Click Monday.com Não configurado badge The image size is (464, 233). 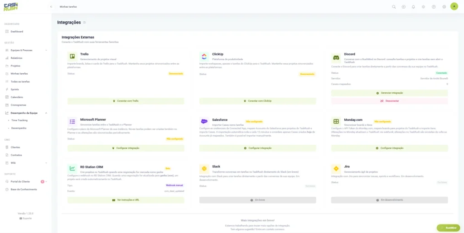[382, 121]
